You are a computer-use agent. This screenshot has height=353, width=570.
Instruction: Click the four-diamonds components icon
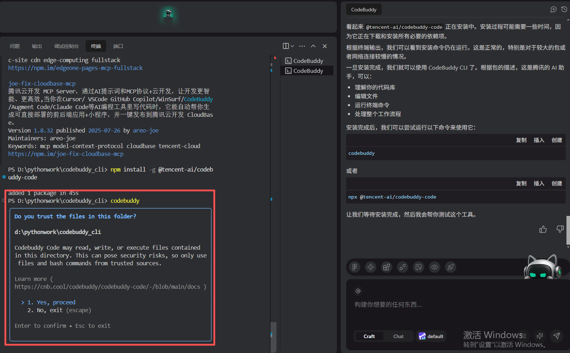371,267
